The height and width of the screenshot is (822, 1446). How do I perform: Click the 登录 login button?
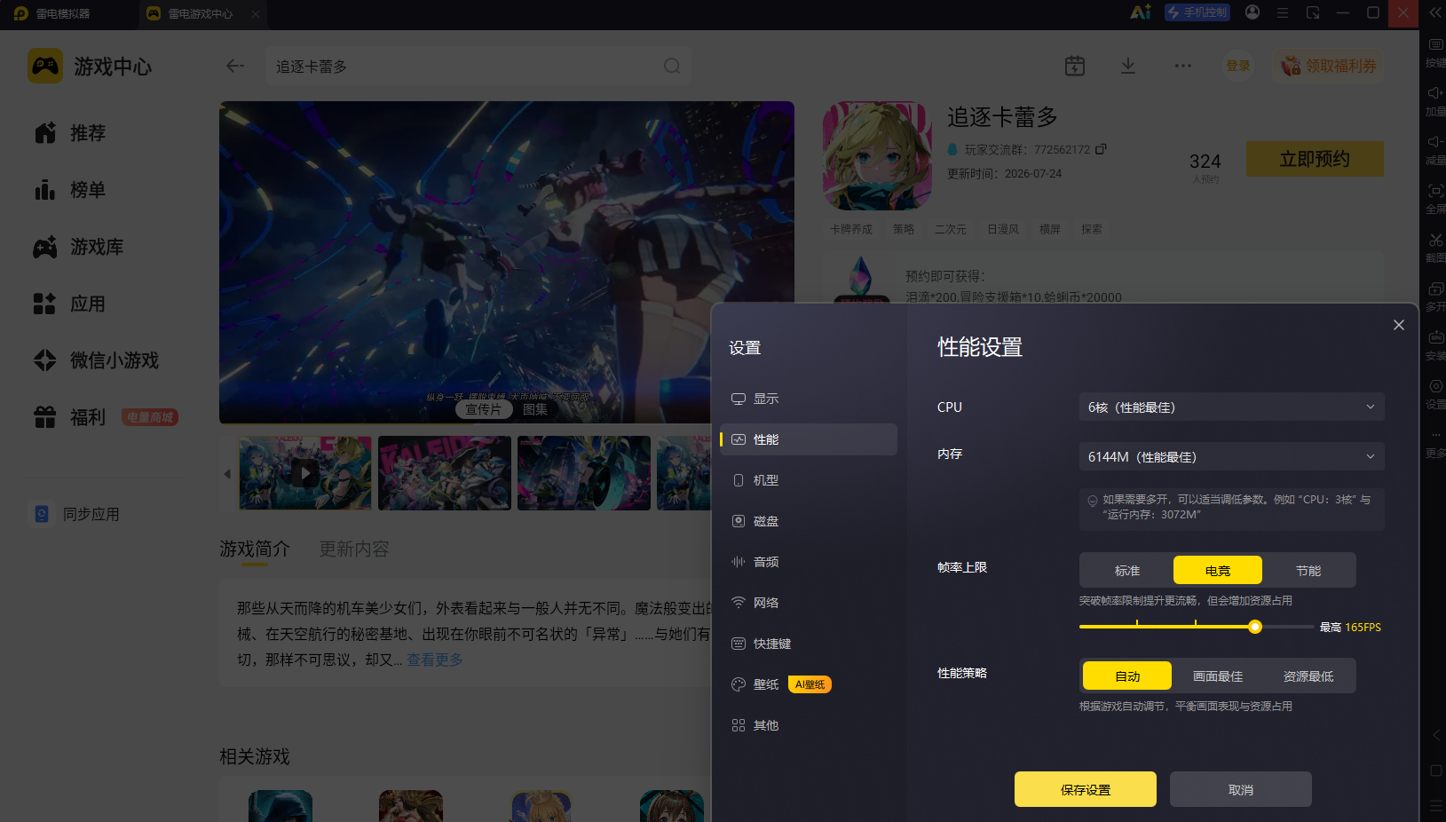[1237, 66]
